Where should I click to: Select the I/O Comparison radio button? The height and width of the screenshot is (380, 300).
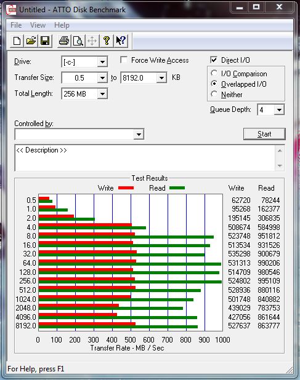[214, 73]
